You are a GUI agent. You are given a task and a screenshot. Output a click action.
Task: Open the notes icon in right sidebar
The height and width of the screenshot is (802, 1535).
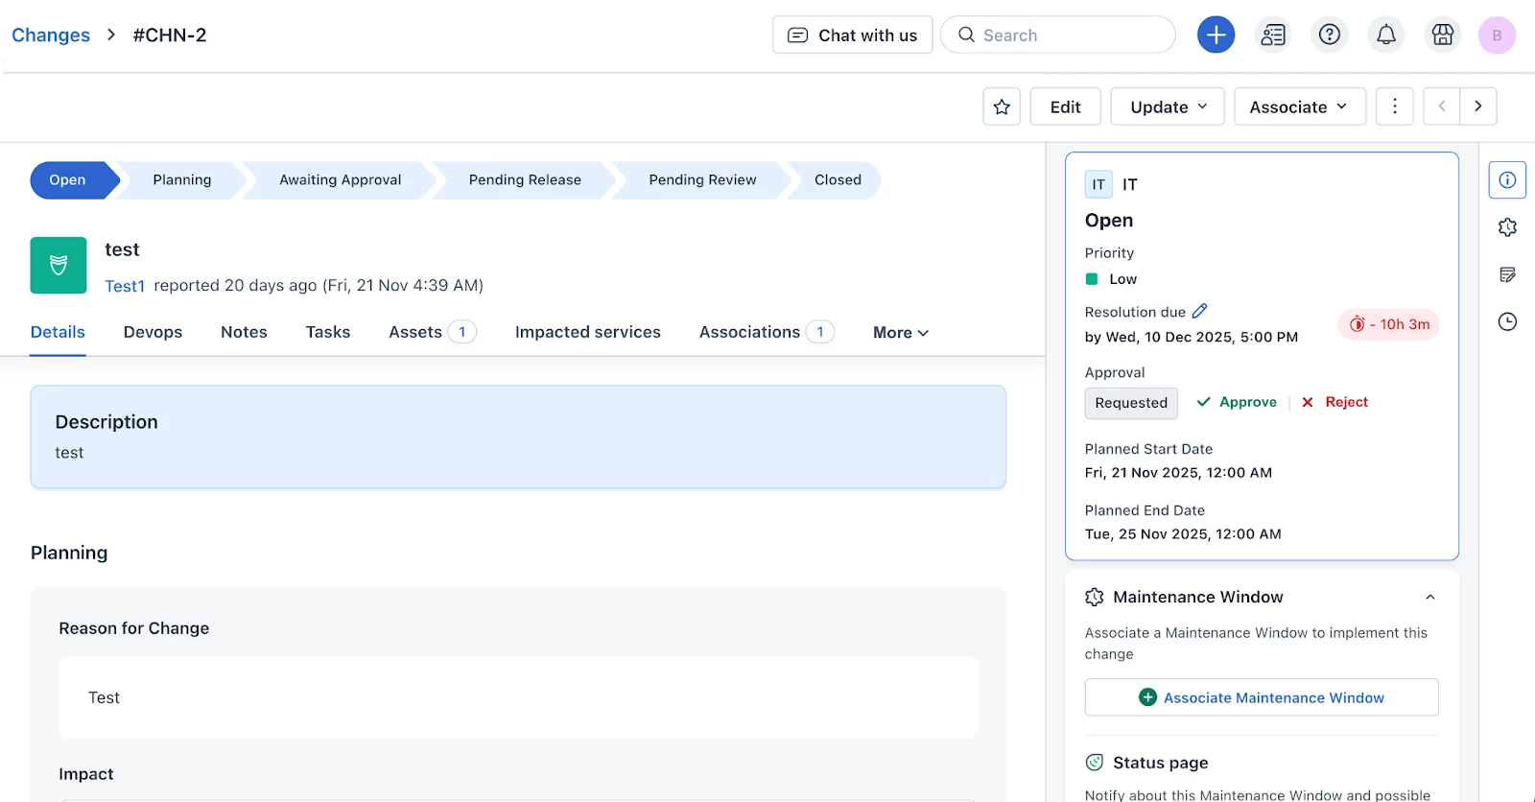tap(1507, 275)
